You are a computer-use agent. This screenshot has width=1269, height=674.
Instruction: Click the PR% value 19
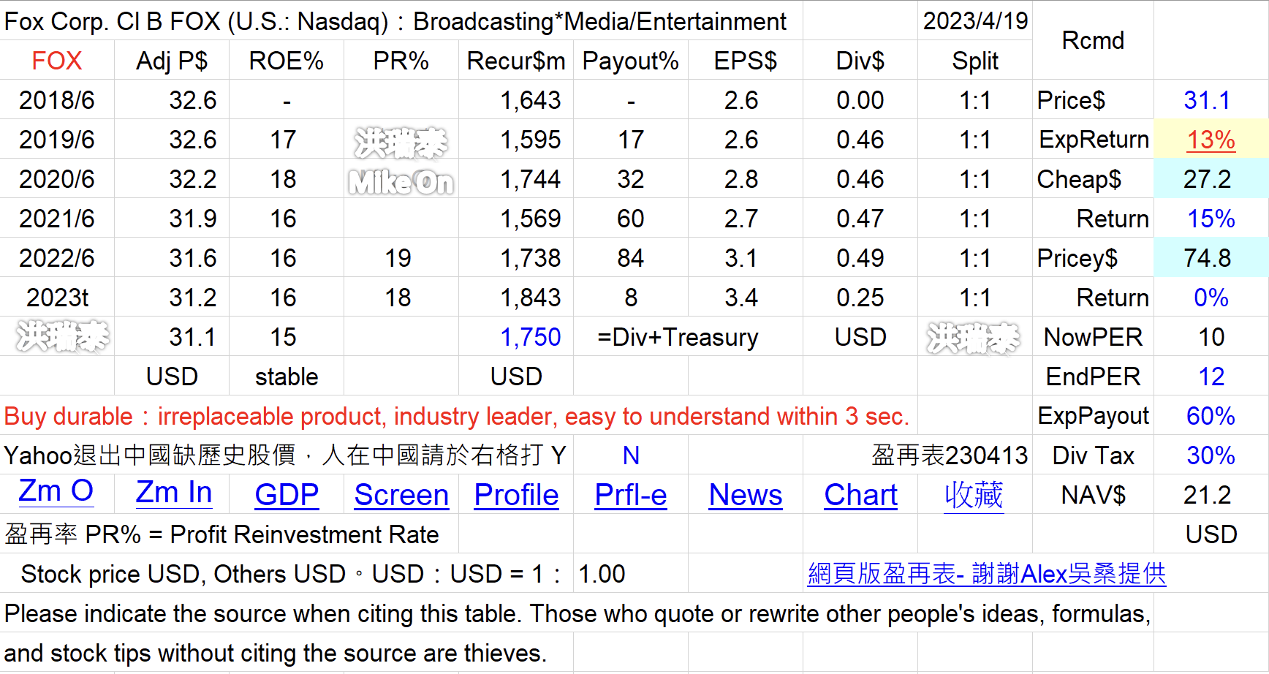pos(398,258)
